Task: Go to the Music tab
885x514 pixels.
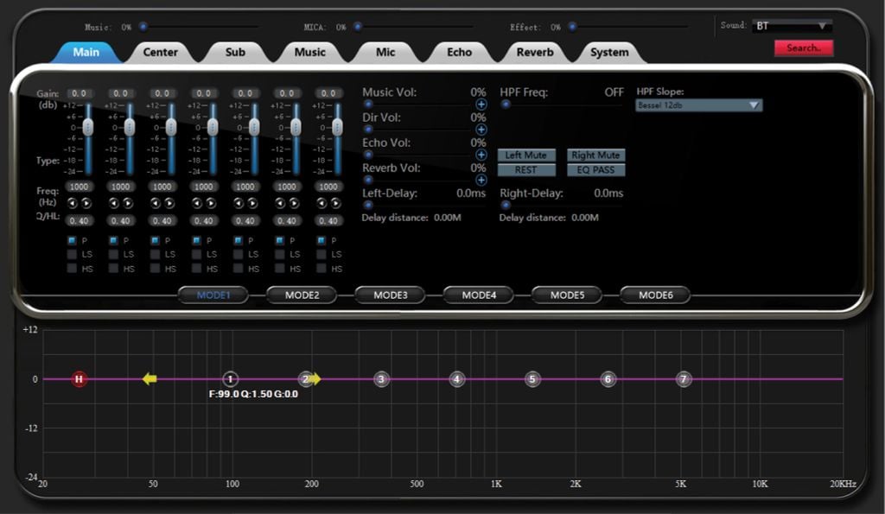Action: pyautogui.click(x=310, y=52)
